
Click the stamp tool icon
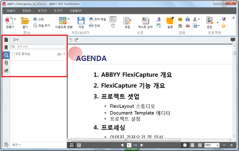(195, 19)
